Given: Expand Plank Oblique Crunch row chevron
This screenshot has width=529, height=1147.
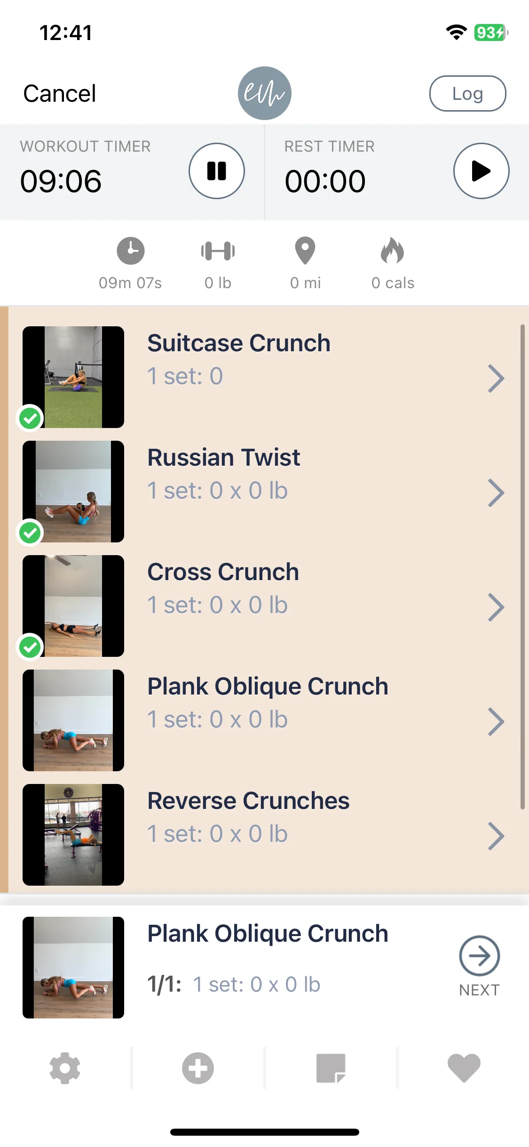Looking at the screenshot, I should (x=496, y=721).
